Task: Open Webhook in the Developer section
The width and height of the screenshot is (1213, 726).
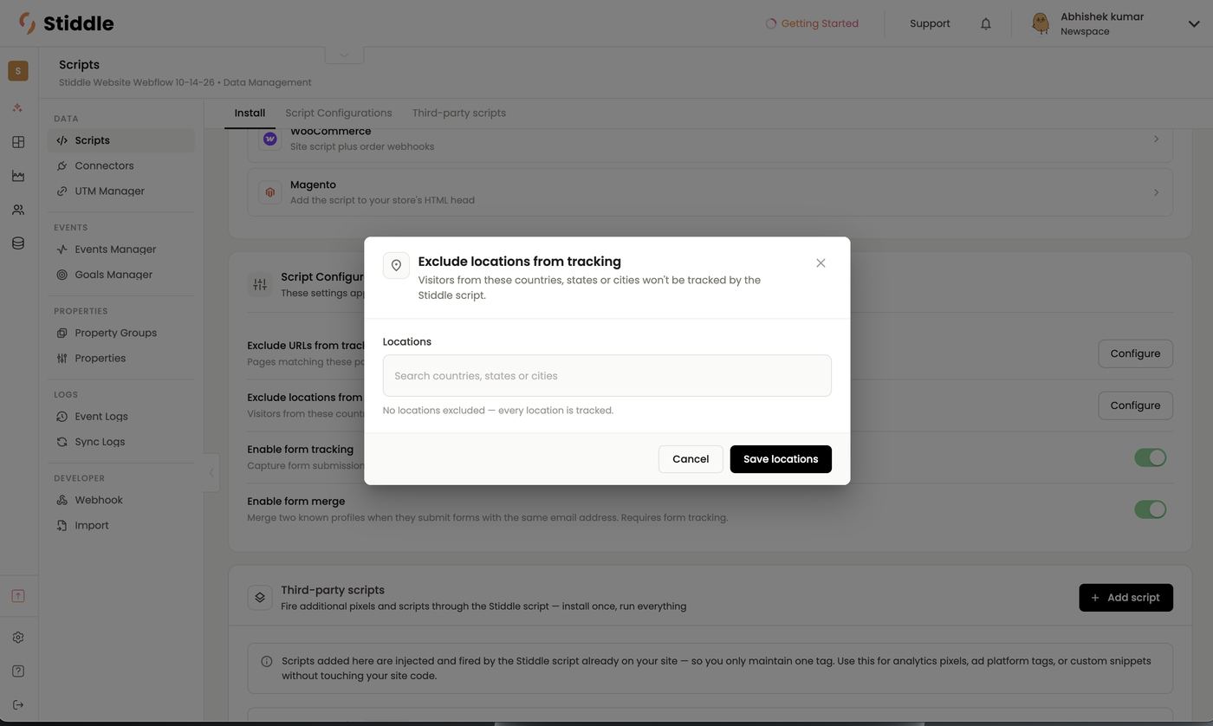Action: click(121, 500)
